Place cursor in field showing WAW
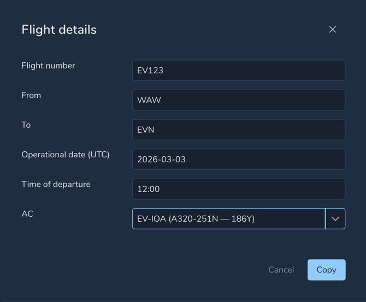 (x=238, y=100)
